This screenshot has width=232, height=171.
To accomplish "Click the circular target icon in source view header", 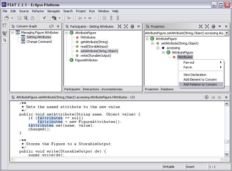I will tap(207, 97).
